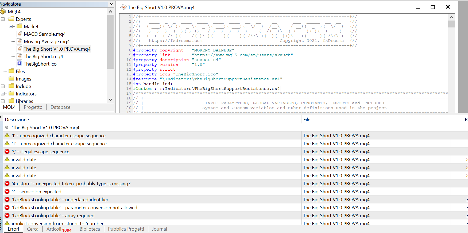Switch to the Progetto tab
Image resolution: width=468 pixels, height=233 pixels.
click(33, 107)
